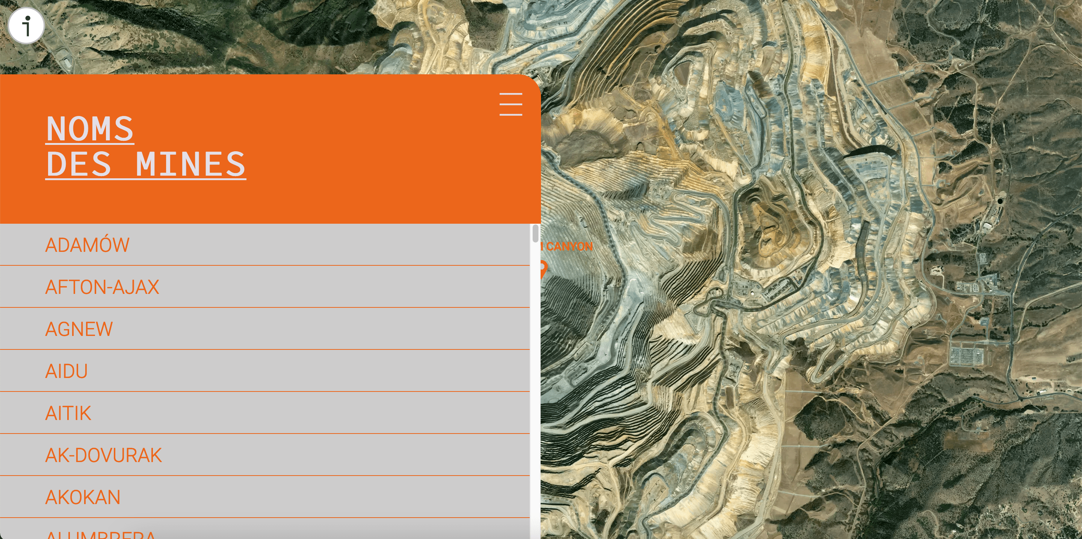This screenshot has width=1082, height=539.
Task: Click the black circular spot on map's right side
Action: (1000, 202)
